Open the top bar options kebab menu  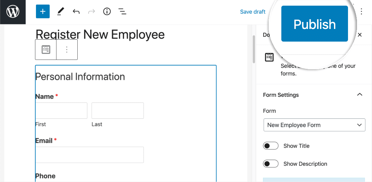[x=361, y=11]
